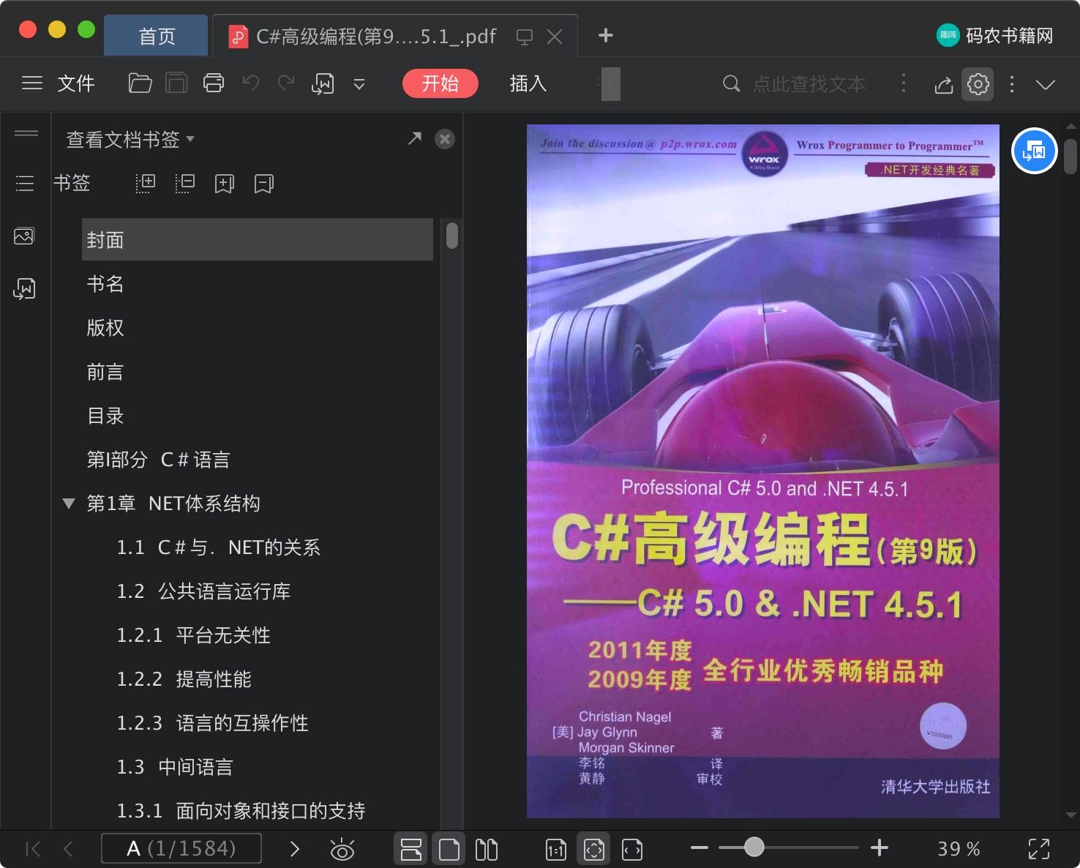Viewport: 1080px width, 868px height.
Task: Click the add bookmark icon
Action: point(225,183)
